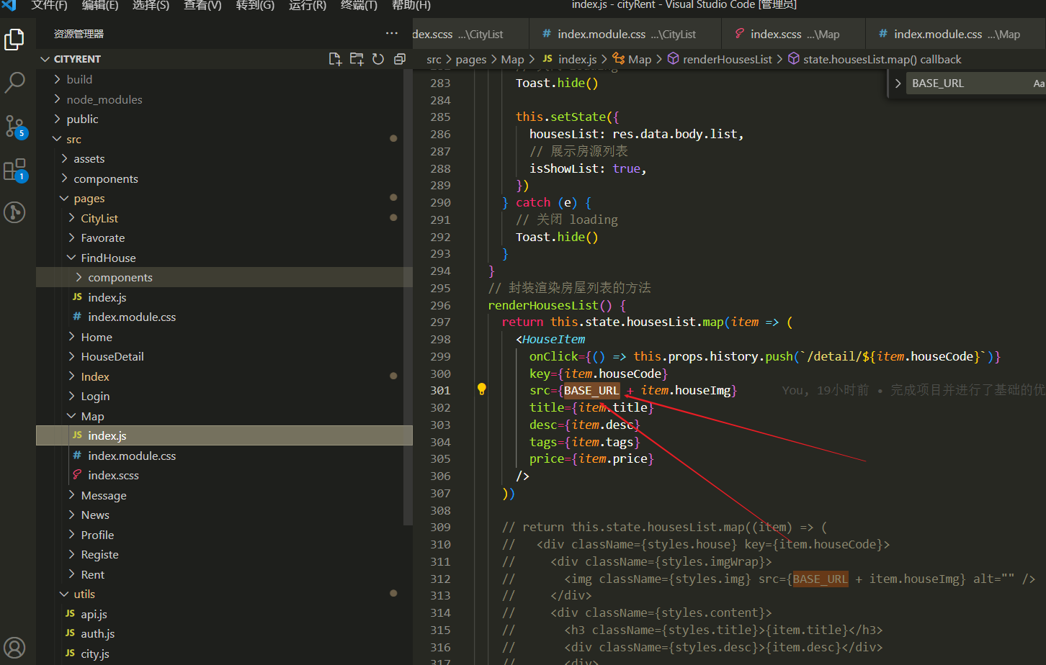Open index.module.css under FindHouse
Viewport: 1046px width, 665px height.
225,317
